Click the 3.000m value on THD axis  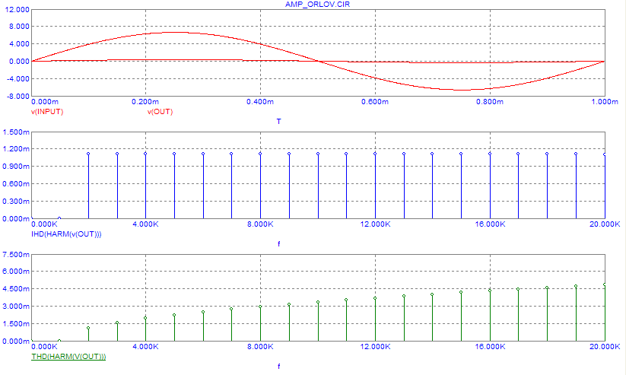click(x=16, y=307)
